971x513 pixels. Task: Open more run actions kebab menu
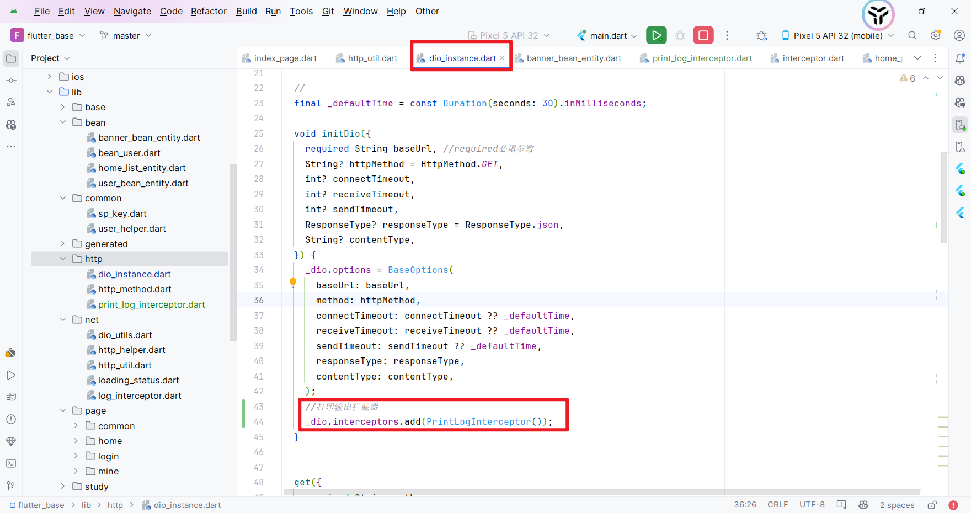point(727,35)
